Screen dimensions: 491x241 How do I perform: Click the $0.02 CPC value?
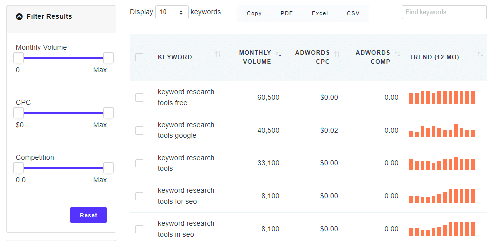pos(329,130)
